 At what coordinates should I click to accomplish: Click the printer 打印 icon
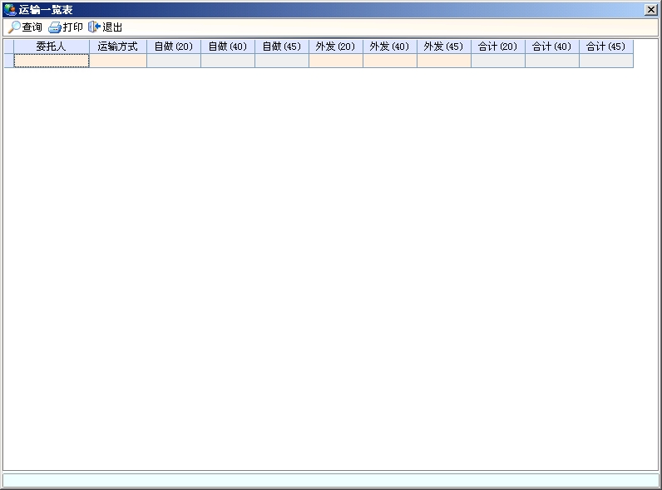pos(55,28)
